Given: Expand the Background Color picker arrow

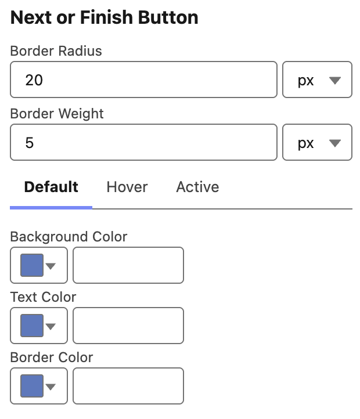Looking at the screenshot, I should [x=51, y=266].
